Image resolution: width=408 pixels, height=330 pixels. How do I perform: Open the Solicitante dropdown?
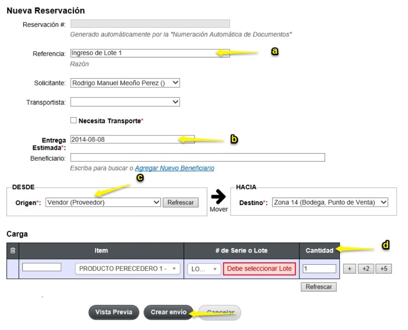tap(125, 83)
